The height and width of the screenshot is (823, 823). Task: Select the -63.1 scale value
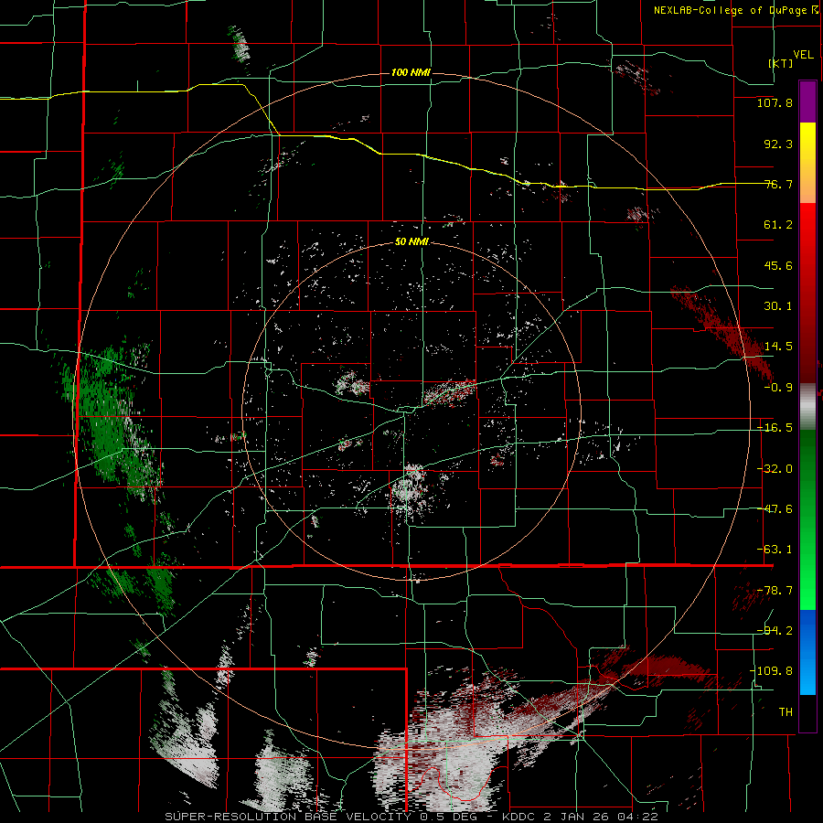[775, 550]
